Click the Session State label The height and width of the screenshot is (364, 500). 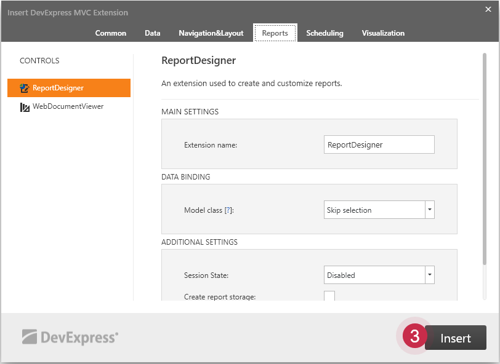coord(206,275)
